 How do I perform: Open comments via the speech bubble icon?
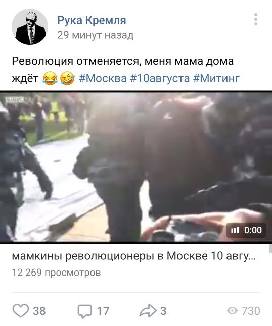pyautogui.click(x=84, y=311)
